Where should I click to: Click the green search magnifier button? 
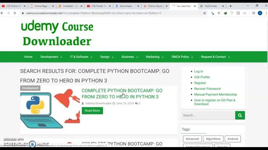tap(240, 115)
